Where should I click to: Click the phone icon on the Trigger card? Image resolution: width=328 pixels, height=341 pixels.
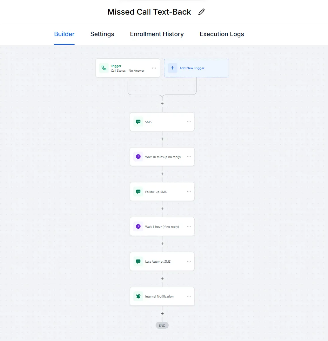click(x=104, y=68)
